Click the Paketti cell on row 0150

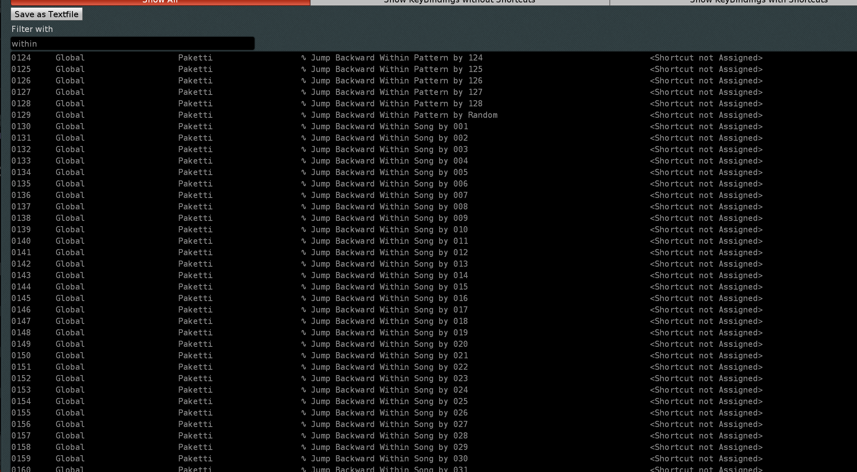195,356
